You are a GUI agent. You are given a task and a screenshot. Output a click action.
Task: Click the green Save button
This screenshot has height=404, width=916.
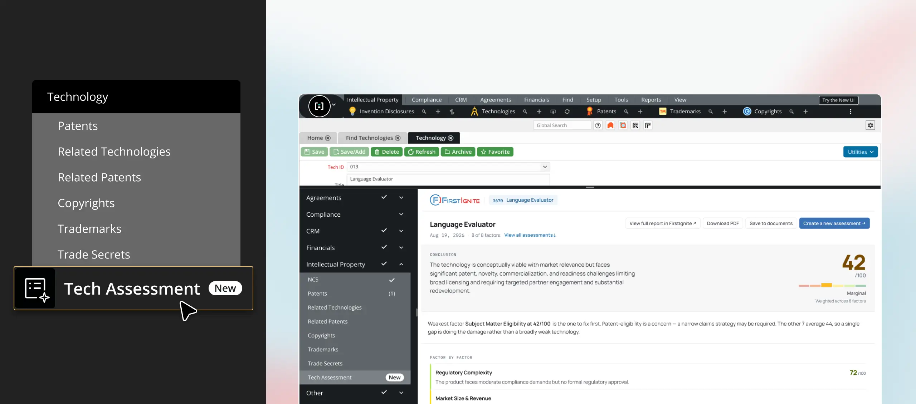click(314, 152)
